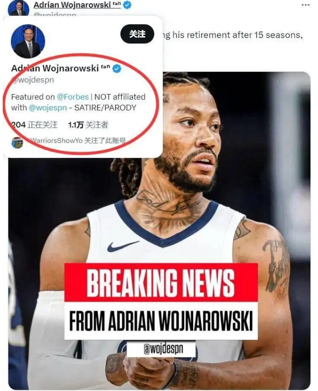Image resolution: width=318 pixels, height=391 pixels.
Task: Open the three-dot more options menu
Action: 305,5
